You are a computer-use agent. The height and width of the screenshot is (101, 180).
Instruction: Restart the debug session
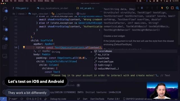pos(167,8)
